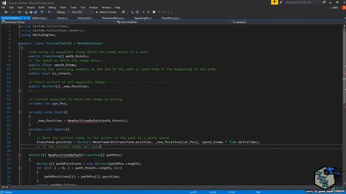This screenshot has width=346, height=194.
Task: Click the window split handle above scrollbar
Action: 344,26
